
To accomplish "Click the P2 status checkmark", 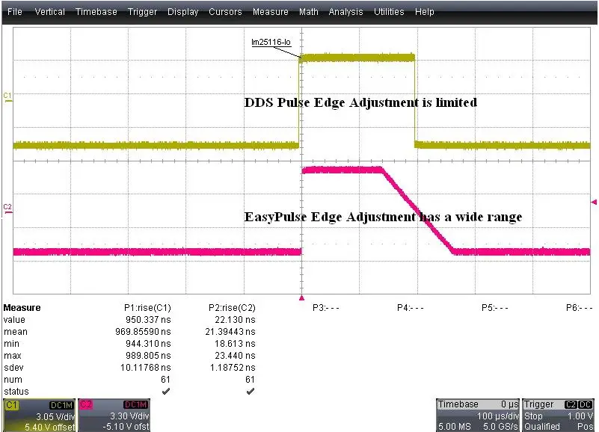I will pyautogui.click(x=250, y=391).
